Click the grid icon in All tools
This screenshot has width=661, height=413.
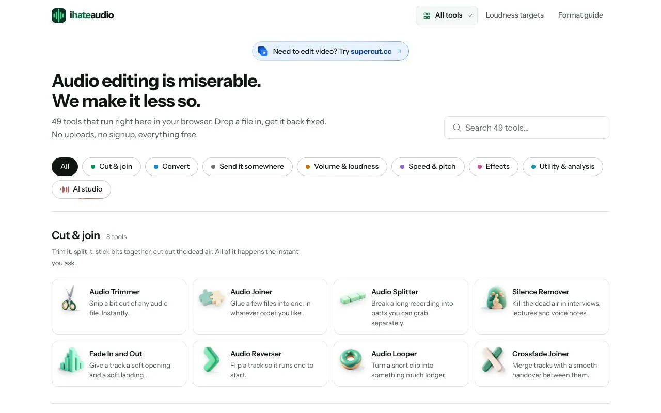coord(427,15)
